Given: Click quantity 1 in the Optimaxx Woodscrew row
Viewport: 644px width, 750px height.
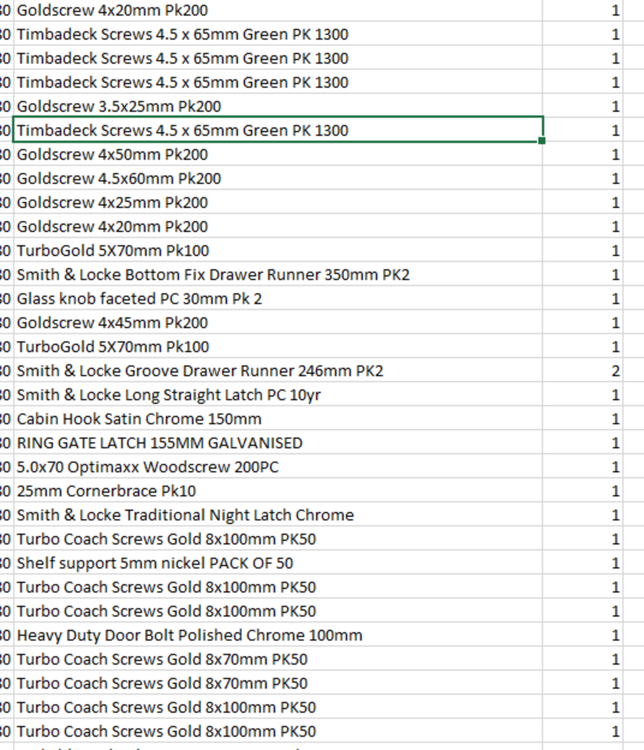Looking at the screenshot, I should [583, 467].
